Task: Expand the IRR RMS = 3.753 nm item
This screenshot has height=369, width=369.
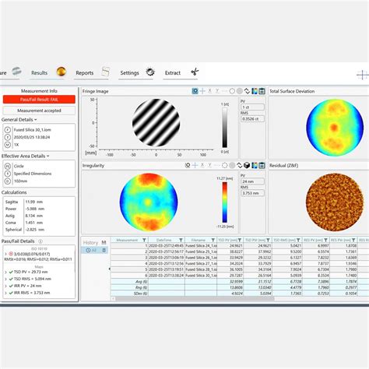Action: click(x=5, y=293)
